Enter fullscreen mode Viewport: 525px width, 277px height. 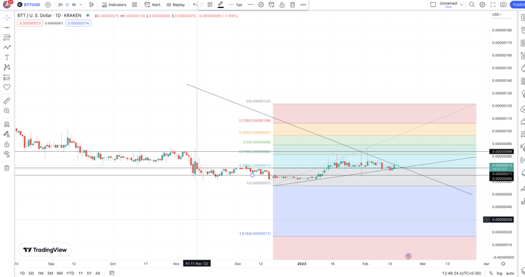pos(492,4)
